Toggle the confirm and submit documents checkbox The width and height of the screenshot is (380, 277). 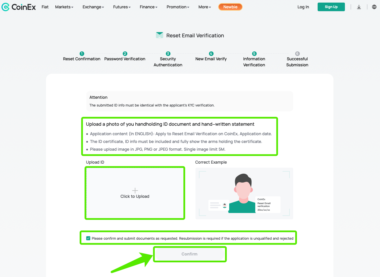click(x=88, y=238)
